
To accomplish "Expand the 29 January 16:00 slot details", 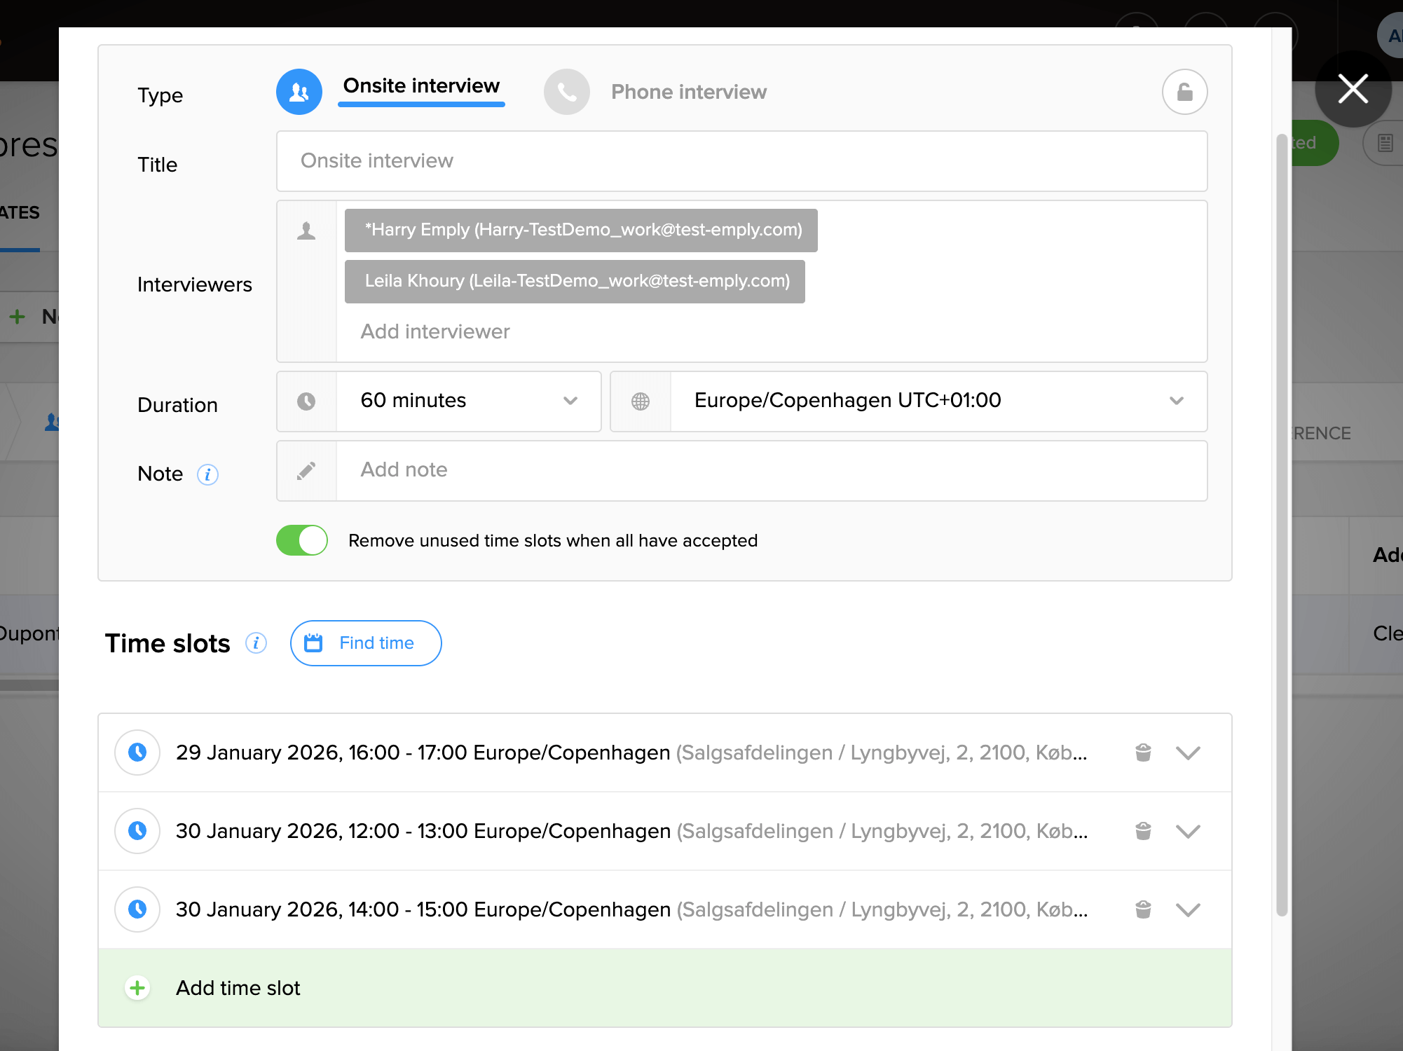I will pos(1188,753).
